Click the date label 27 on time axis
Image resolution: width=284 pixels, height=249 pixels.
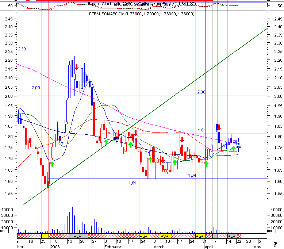pos(94,241)
